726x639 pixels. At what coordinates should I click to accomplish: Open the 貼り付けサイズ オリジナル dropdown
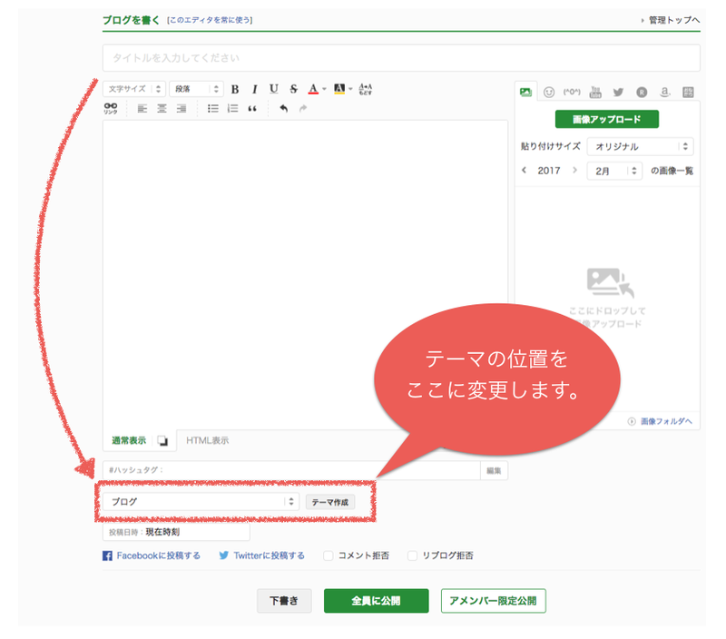[x=640, y=146]
